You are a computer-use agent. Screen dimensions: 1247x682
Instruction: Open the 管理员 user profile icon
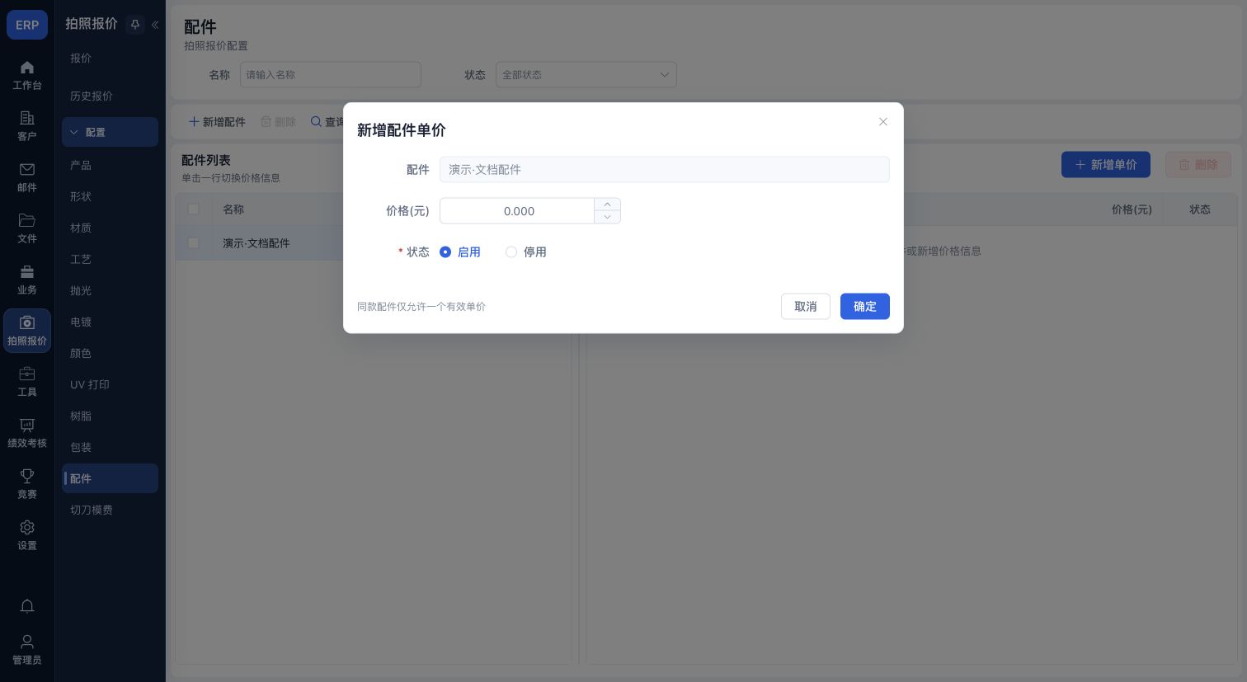click(x=27, y=642)
